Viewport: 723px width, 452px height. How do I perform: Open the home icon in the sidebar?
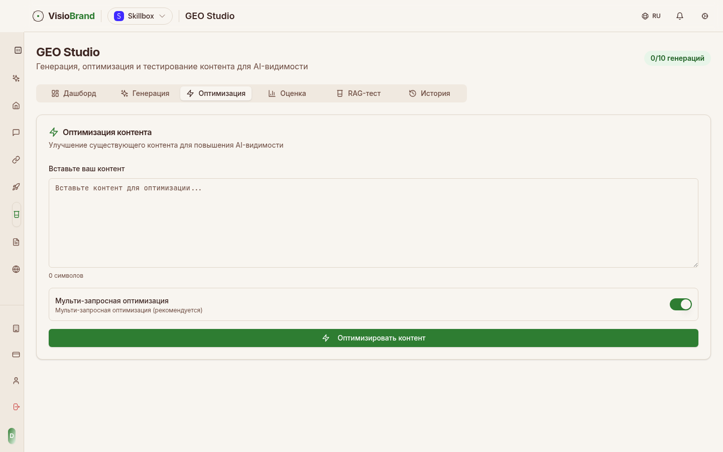tap(16, 105)
